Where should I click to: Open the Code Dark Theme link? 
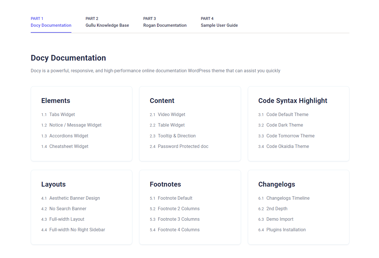285,125
